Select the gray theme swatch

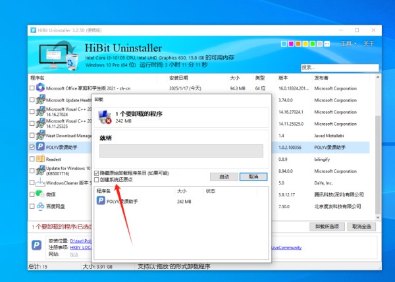(x=320, y=44)
